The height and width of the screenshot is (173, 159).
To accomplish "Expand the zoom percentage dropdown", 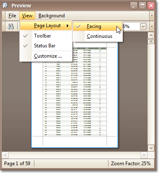I will click(x=143, y=26).
